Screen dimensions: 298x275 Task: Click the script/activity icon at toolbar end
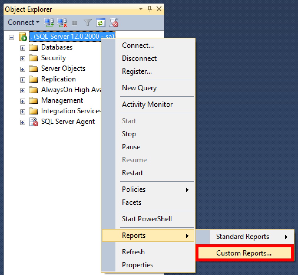(x=114, y=22)
